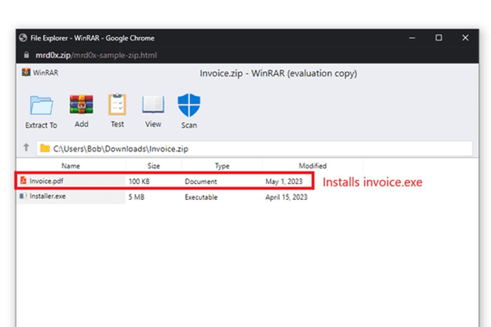Maximize the Chrome window
Image resolution: width=491 pixels, height=327 pixels.
click(x=439, y=38)
